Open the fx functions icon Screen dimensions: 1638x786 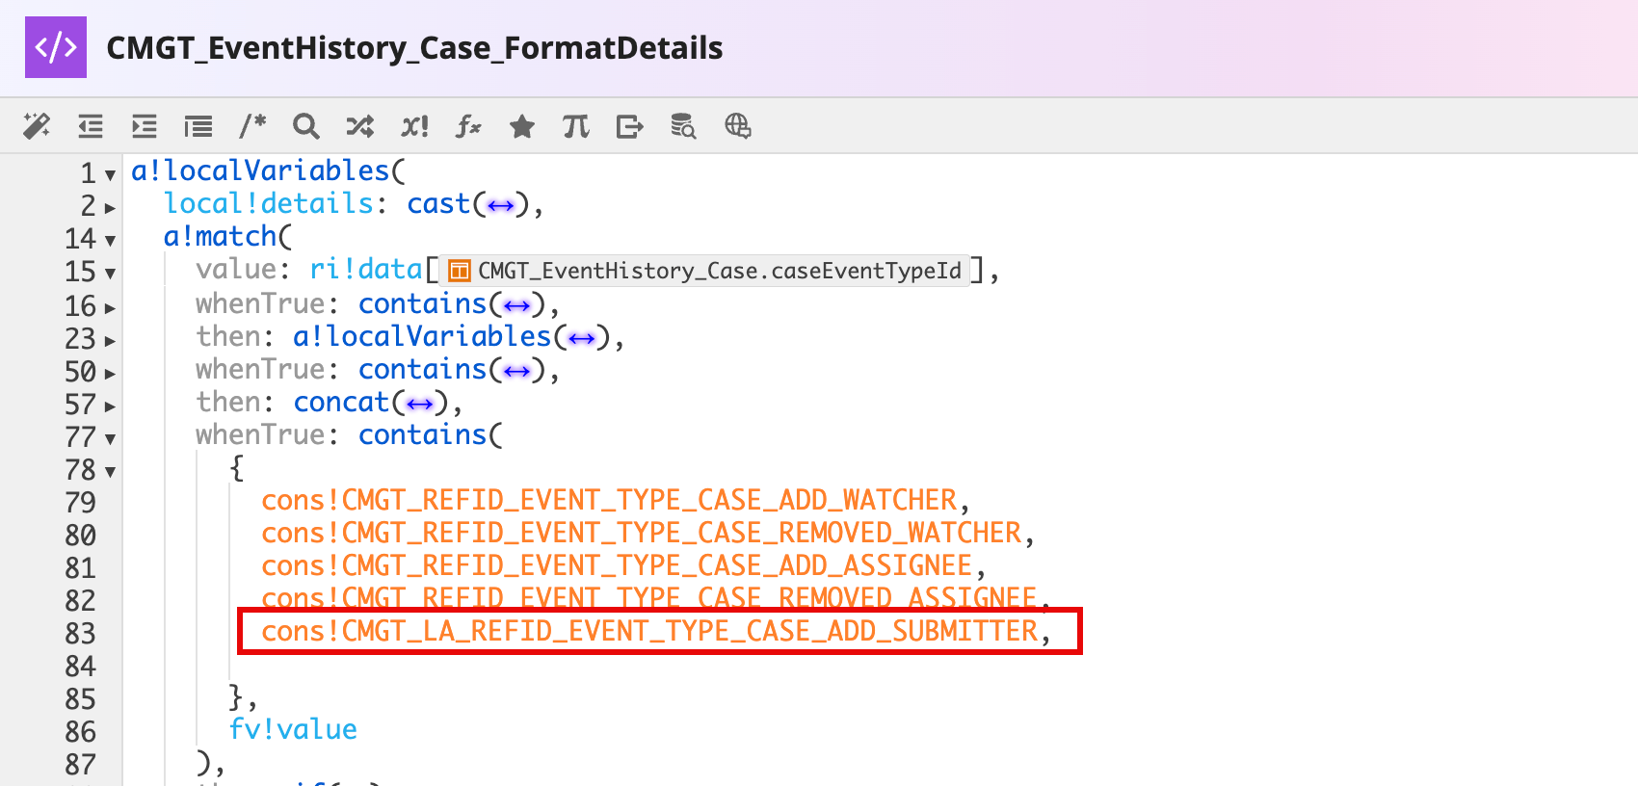point(468,126)
